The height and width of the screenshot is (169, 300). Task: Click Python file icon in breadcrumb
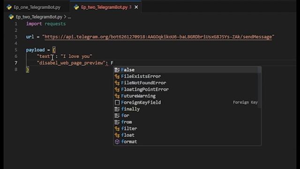pyautogui.click(x=11, y=17)
